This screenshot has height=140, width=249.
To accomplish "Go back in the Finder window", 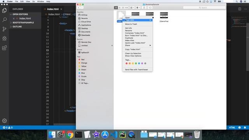I will (x=79, y=8).
